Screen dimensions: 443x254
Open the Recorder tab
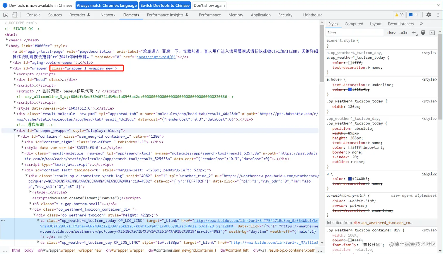pos(80,15)
